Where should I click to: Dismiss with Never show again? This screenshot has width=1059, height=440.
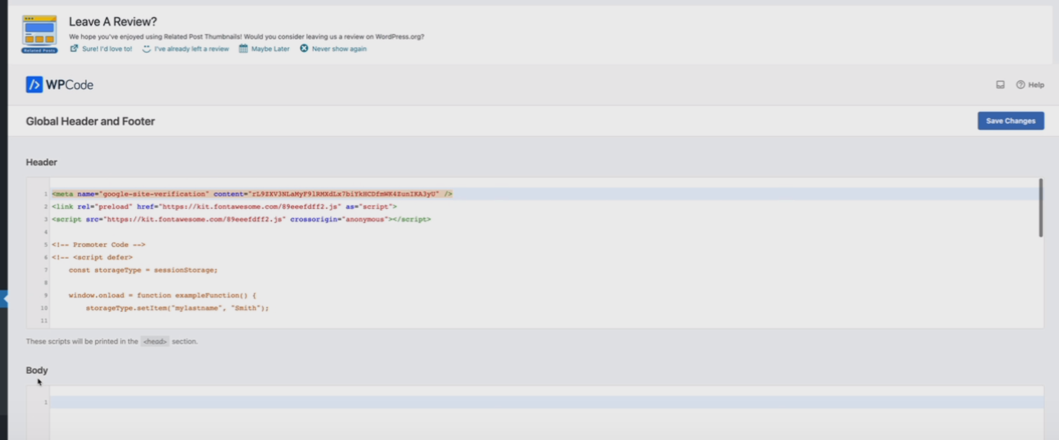339,49
